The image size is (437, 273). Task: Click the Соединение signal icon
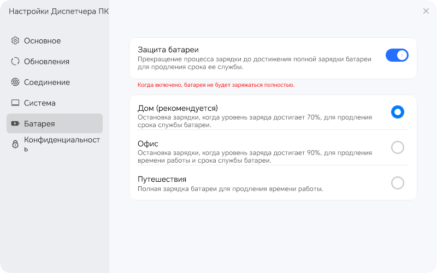[15, 82]
